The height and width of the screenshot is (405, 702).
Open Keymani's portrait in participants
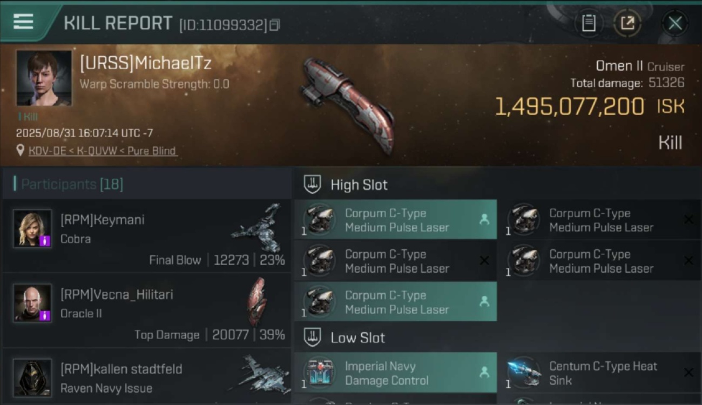(x=32, y=228)
